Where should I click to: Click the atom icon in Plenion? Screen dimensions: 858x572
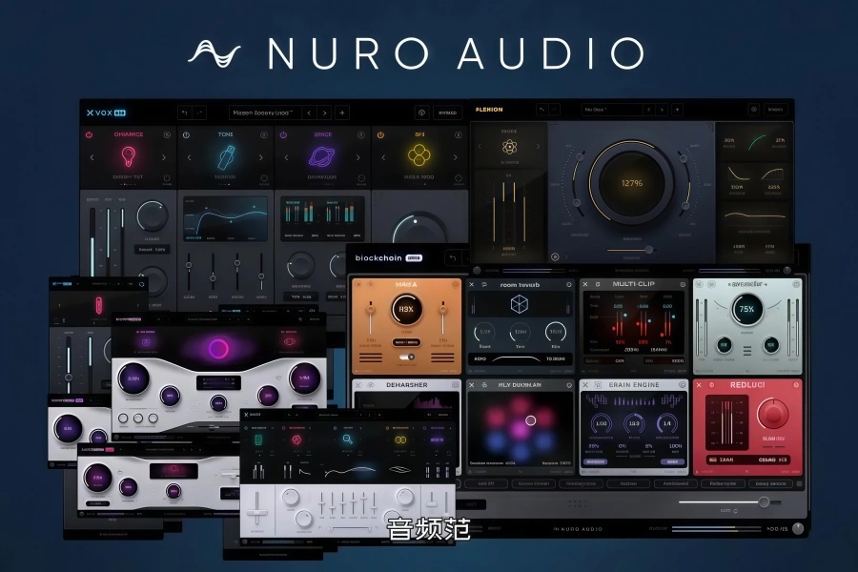click(x=509, y=147)
